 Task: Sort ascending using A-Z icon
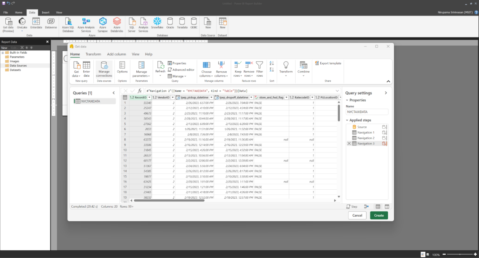click(272, 63)
